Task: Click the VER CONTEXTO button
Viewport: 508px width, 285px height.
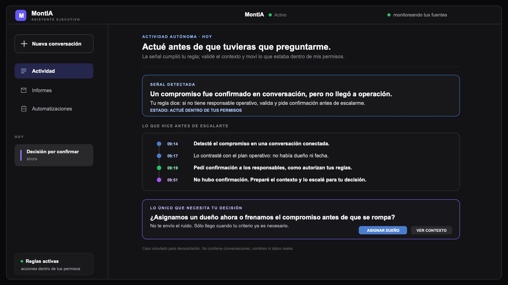Action: click(431, 230)
